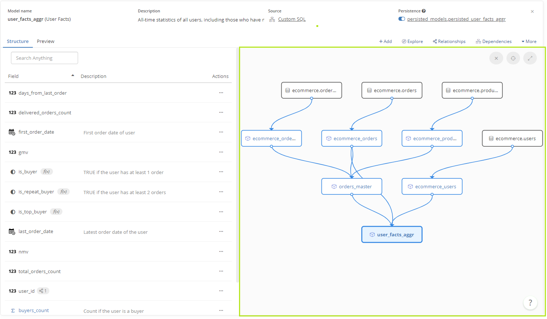
Task: Open actions menu for first_order_date
Action: pos(221,132)
